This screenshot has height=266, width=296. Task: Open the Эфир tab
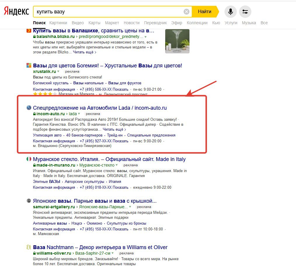tap(177, 23)
